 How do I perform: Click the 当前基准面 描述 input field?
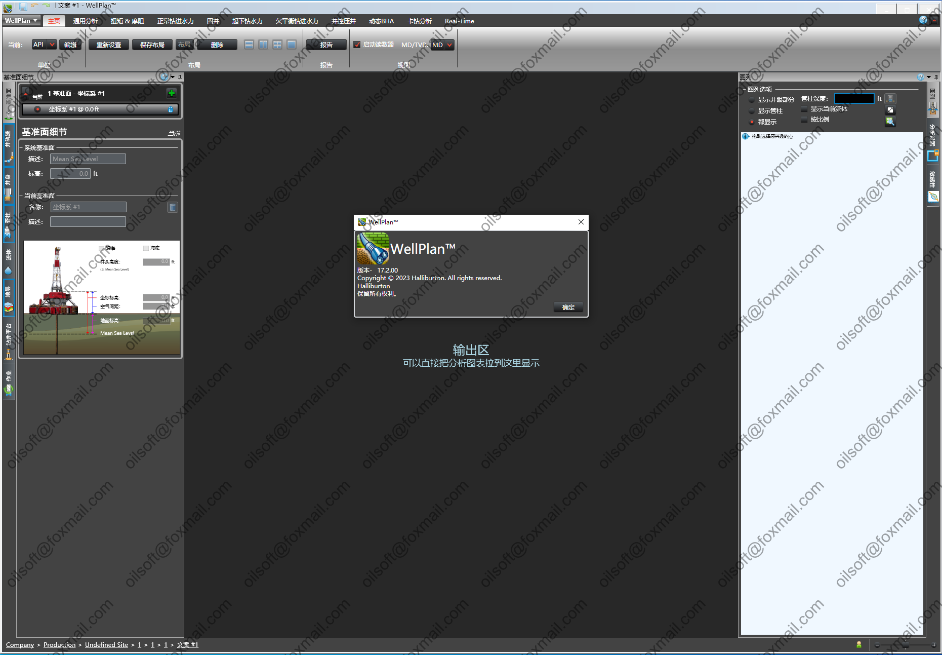coord(88,222)
